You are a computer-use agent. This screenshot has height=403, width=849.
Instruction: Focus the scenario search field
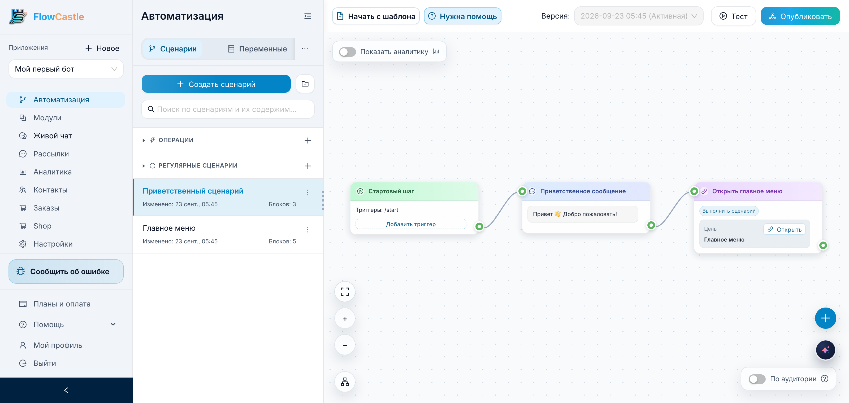coord(228,109)
